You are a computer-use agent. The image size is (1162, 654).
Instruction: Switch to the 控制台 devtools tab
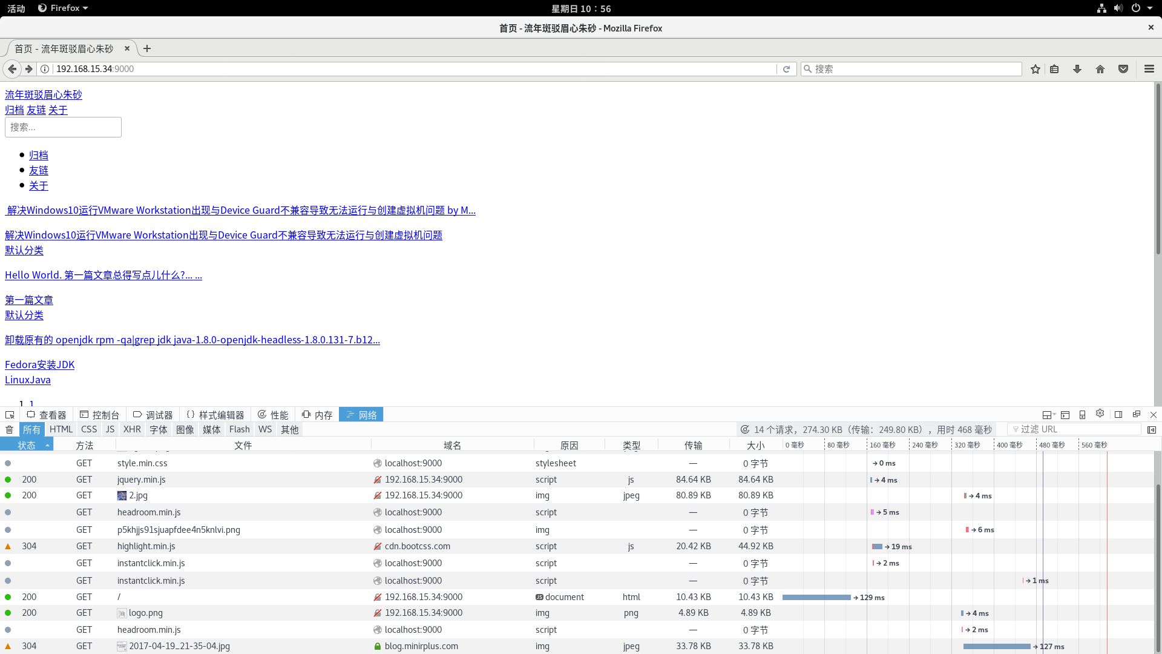click(100, 415)
